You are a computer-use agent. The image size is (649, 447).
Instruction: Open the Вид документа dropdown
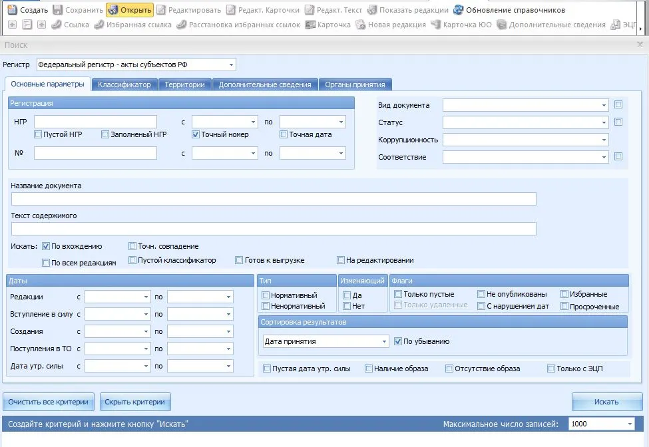[604, 106]
